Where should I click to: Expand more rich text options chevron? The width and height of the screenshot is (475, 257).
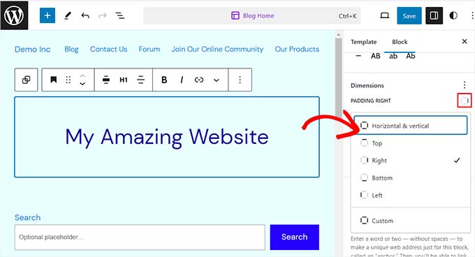point(217,80)
